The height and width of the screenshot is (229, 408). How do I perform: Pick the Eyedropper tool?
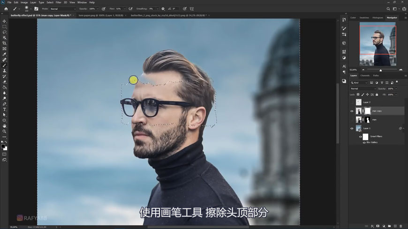5,54
